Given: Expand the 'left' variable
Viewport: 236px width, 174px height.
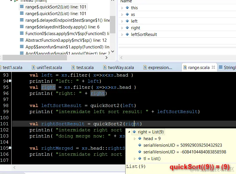Looking at the screenshot, I should [122, 21].
